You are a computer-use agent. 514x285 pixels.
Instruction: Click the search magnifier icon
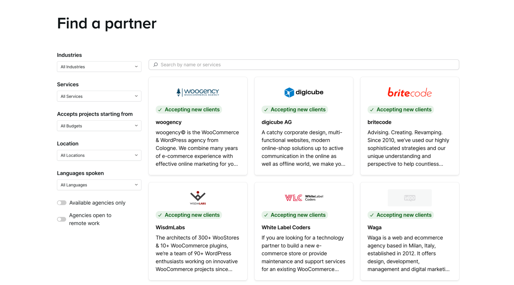point(156,65)
